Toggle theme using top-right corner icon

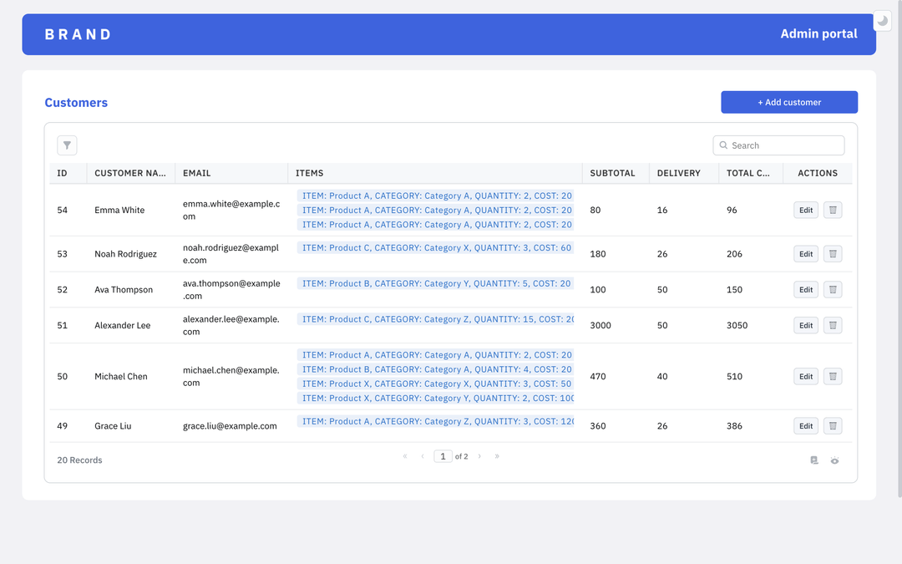pyautogui.click(x=882, y=20)
